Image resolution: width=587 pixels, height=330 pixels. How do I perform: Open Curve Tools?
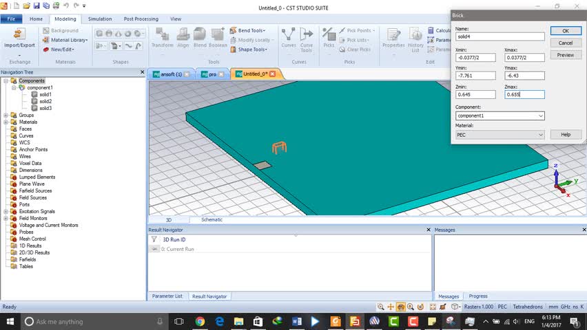[306, 40]
